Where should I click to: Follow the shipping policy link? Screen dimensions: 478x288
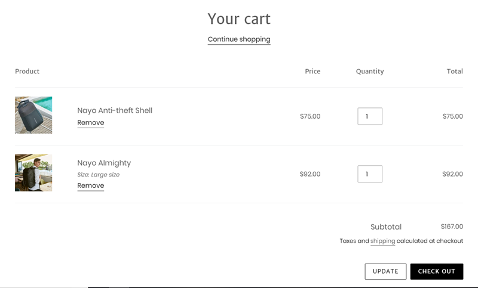click(x=382, y=241)
